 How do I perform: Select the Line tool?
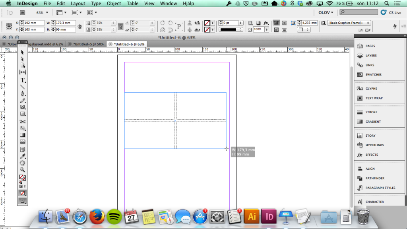[23, 87]
